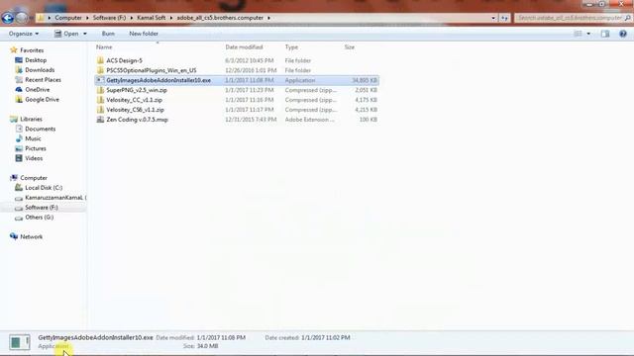Image resolution: width=634 pixels, height=356 pixels.
Task: Click Computer in the address breadcrumb
Action: pos(68,18)
